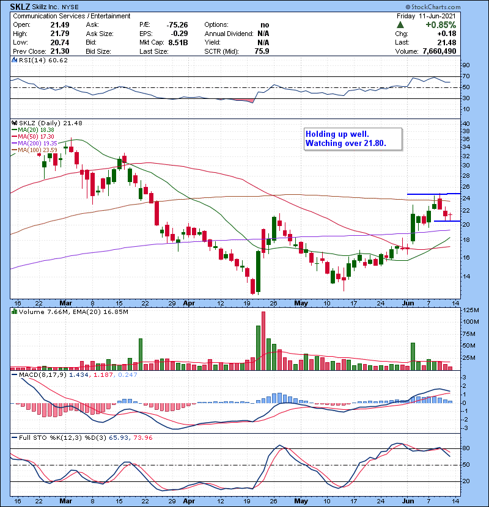Click the Prev Close value 21.30

pyautogui.click(x=60, y=51)
